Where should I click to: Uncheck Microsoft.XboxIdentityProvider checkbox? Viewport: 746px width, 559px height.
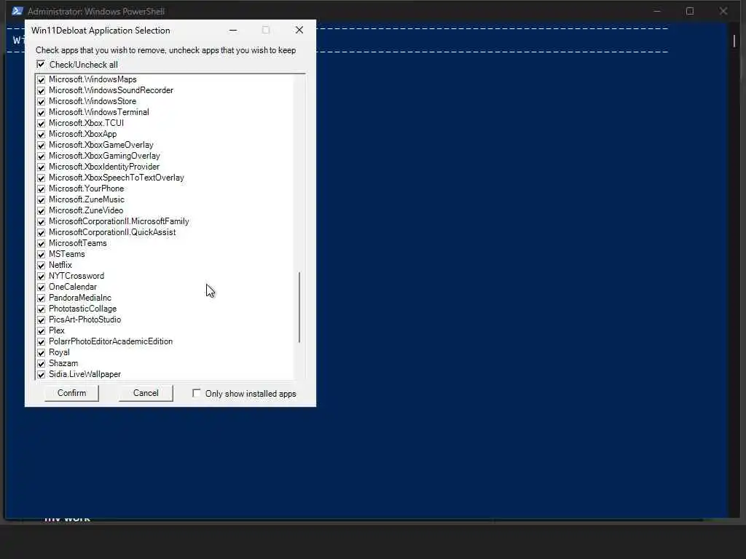(x=42, y=167)
